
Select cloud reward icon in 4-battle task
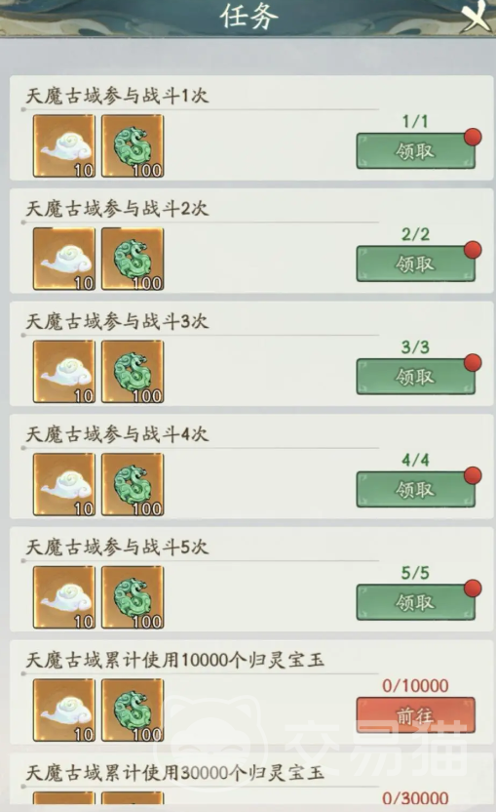(64, 485)
